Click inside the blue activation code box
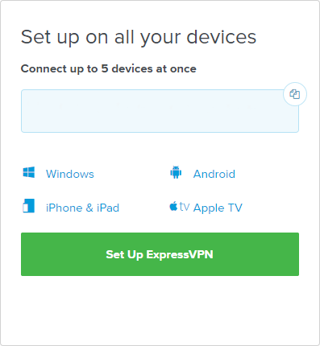This screenshot has width=320, height=346. [160, 111]
